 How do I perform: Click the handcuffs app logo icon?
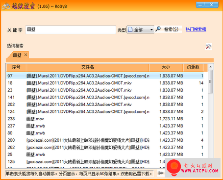(6, 6)
